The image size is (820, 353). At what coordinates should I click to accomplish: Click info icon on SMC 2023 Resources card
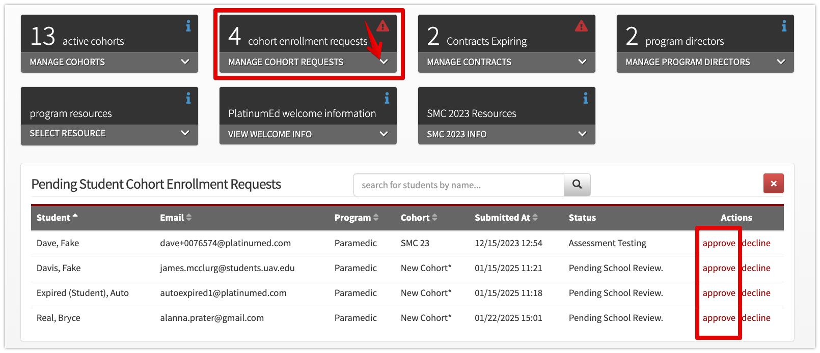coord(586,98)
